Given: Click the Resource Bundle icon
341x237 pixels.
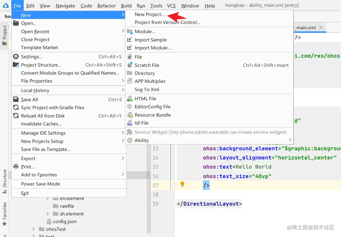Looking at the screenshot, I should pyautogui.click(x=130, y=115).
